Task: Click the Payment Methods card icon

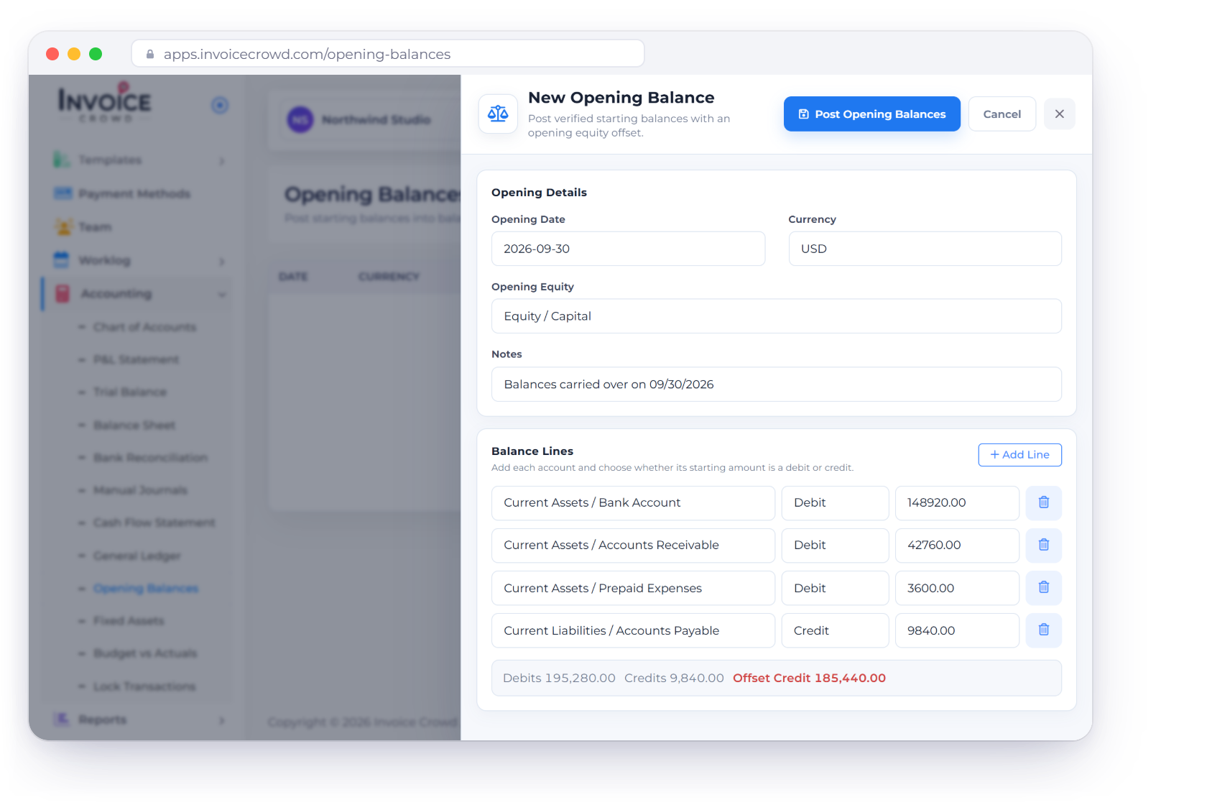Action: click(63, 193)
